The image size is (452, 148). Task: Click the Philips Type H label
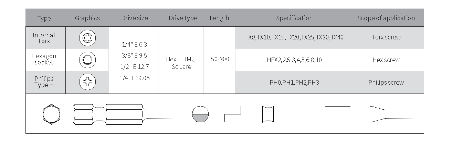pyautogui.click(x=44, y=82)
